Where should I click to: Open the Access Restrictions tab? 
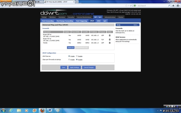pos(84,17)
